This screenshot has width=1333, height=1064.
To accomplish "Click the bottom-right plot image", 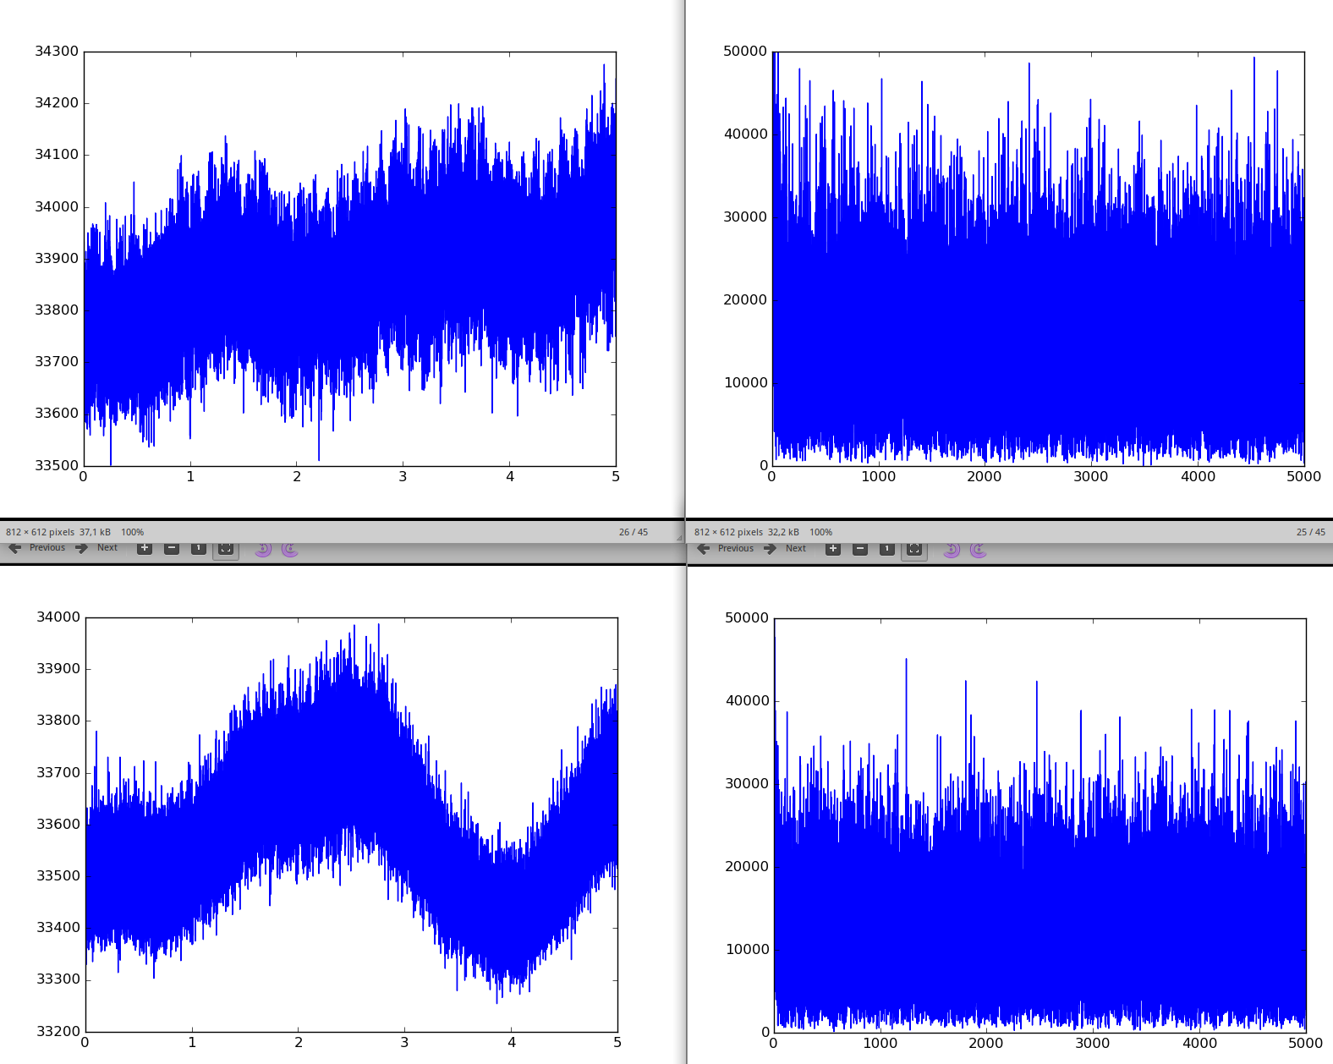I will click(1040, 825).
